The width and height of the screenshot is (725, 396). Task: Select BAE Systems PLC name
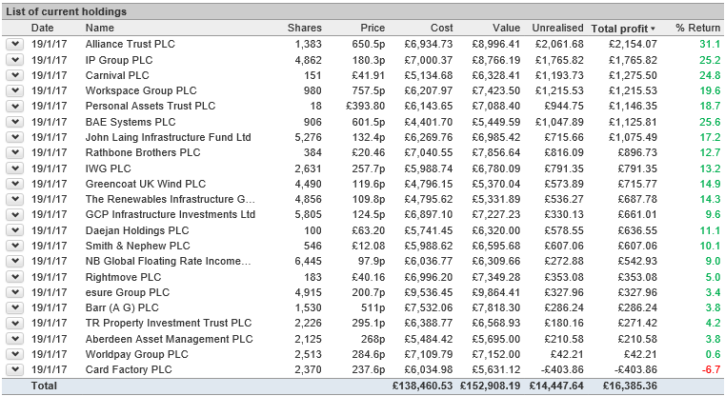coord(131,122)
